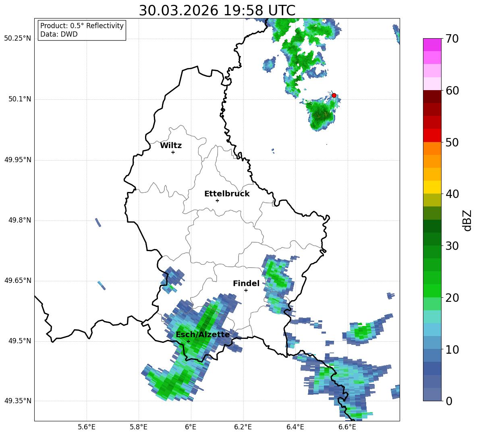Click the bright red 50 dBZ colorbar segment
This screenshot has width=477, height=435.
432,136
